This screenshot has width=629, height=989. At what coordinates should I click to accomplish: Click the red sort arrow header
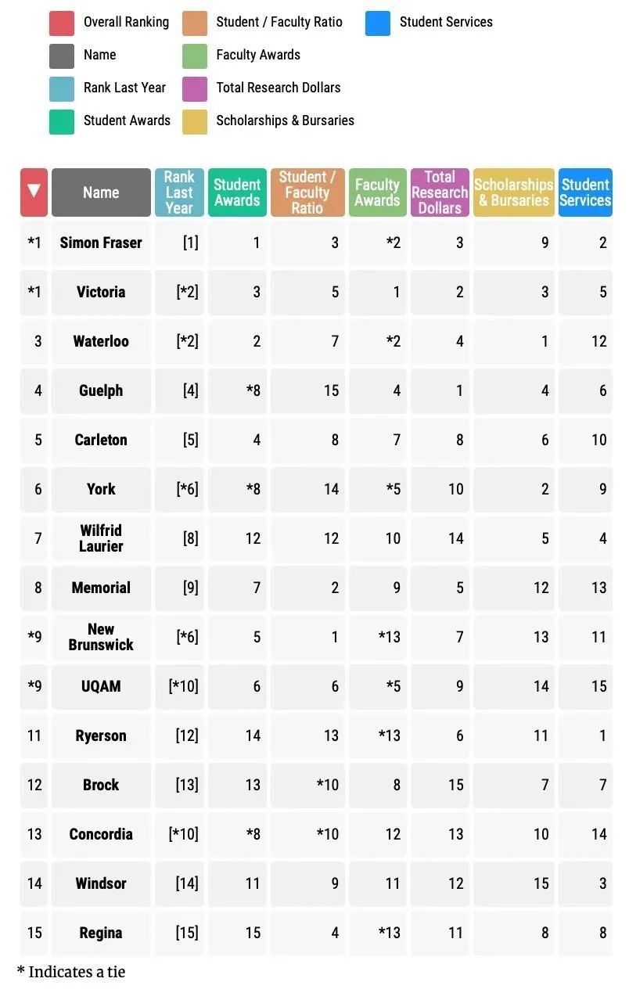click(x=34, y=192)
